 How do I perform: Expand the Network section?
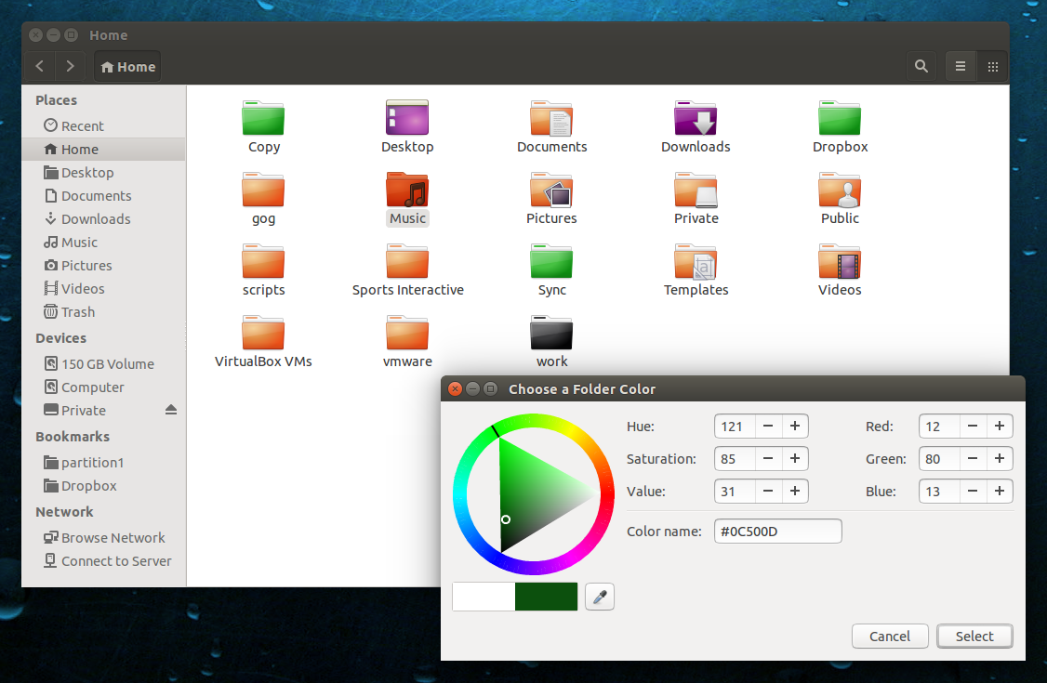pos(64,511)
